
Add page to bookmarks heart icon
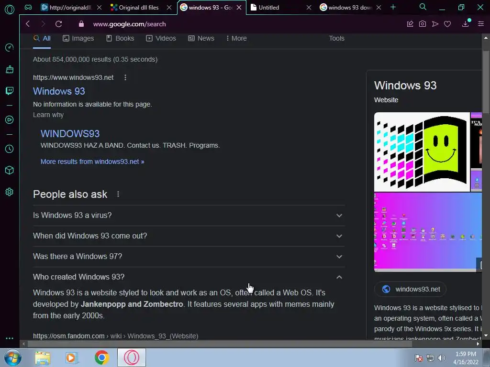click(x=447, y=24)
